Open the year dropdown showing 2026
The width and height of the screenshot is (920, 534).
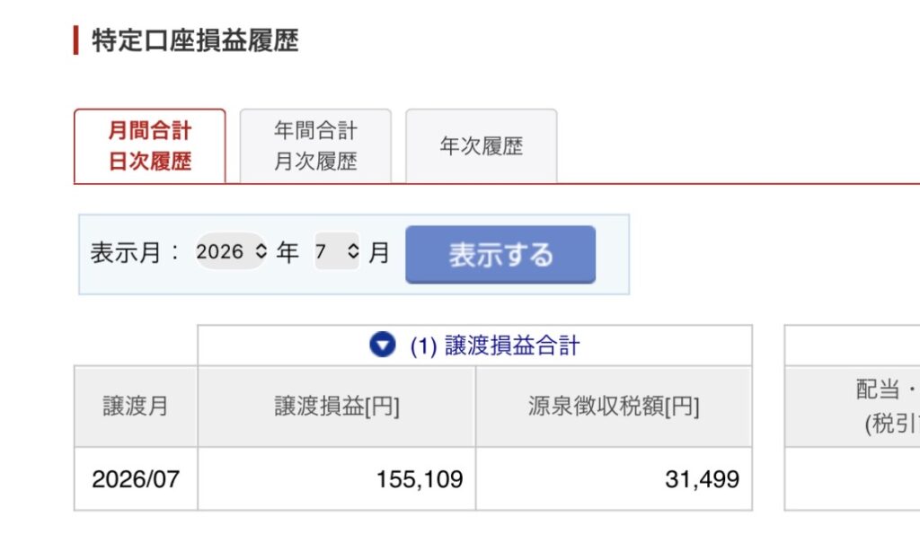[x=231, y=251]
